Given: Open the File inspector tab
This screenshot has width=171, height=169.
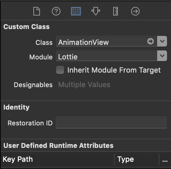Looking at the screenshot, I should pos(37,11).
